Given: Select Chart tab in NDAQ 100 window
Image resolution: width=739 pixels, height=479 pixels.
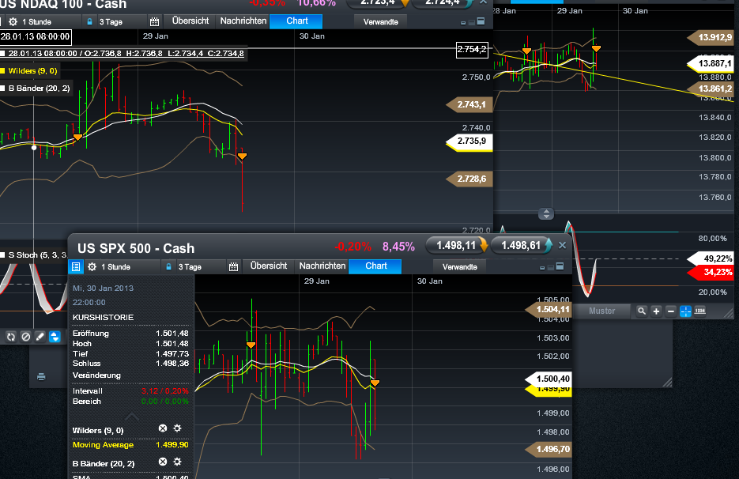Looking at the screenshot, I should 296,21.
